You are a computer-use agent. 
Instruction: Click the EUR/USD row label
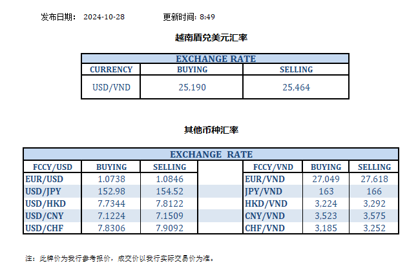[x=44, y=179]
